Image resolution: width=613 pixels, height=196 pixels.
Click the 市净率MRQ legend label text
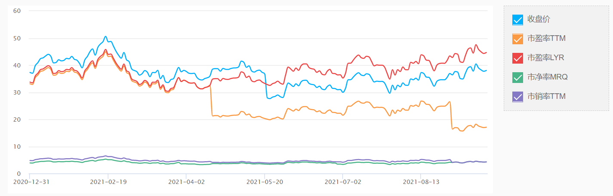tap(548, 77)
